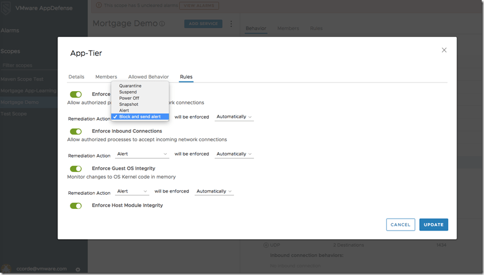Open Guest OS Integrity remediation action dropdown

(132, 191)
